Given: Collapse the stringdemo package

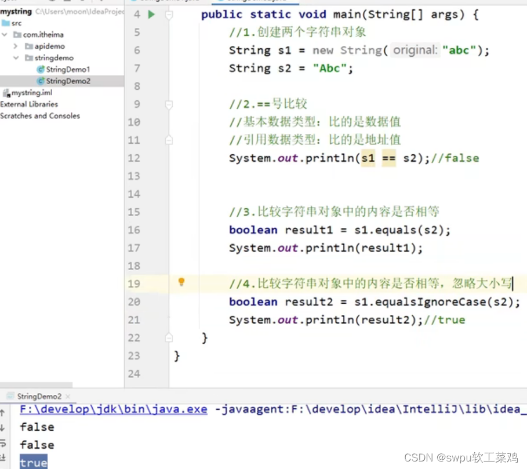Looking at the screenshot, I should pos(16,58).
